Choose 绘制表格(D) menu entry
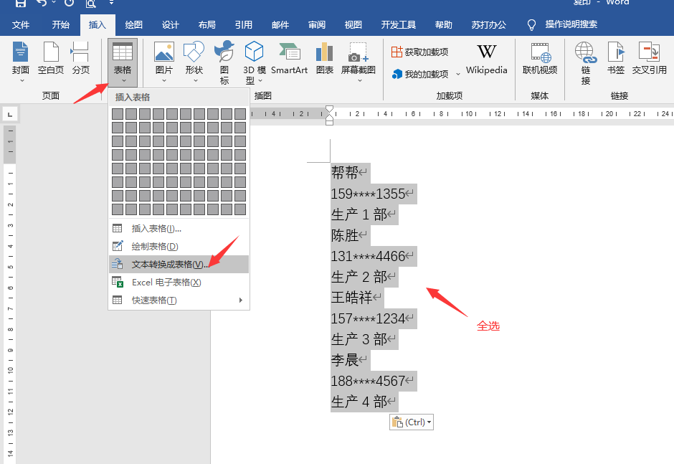Image resolution: width=674 pixels, height=464 pixels. (x=179, y=247)
